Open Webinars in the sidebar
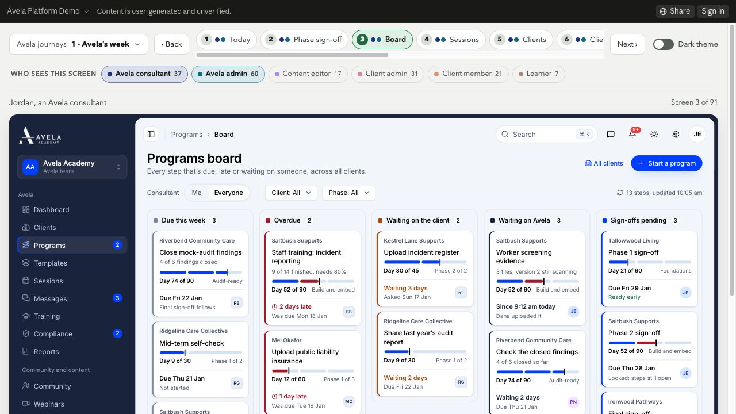The width and height of the screenshot is (736, 414). coord(72,404)
